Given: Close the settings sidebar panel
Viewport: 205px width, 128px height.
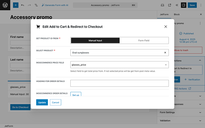Looking at the screenshot, I should tap(201, 14).
